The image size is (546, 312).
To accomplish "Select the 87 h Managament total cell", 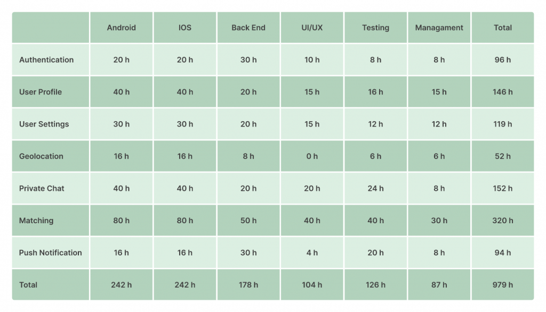I will click(439, 285).
